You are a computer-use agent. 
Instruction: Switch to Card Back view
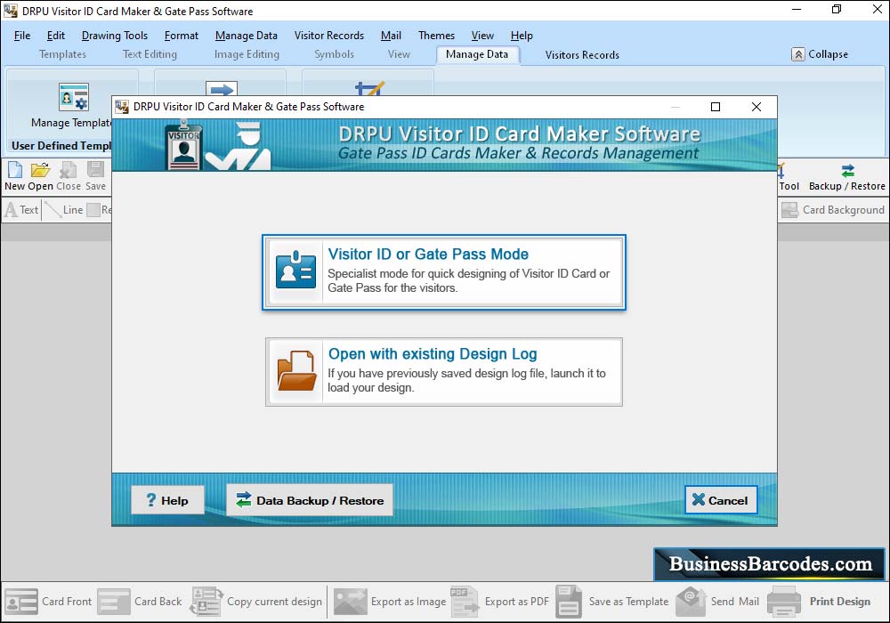tap(140, 602)
